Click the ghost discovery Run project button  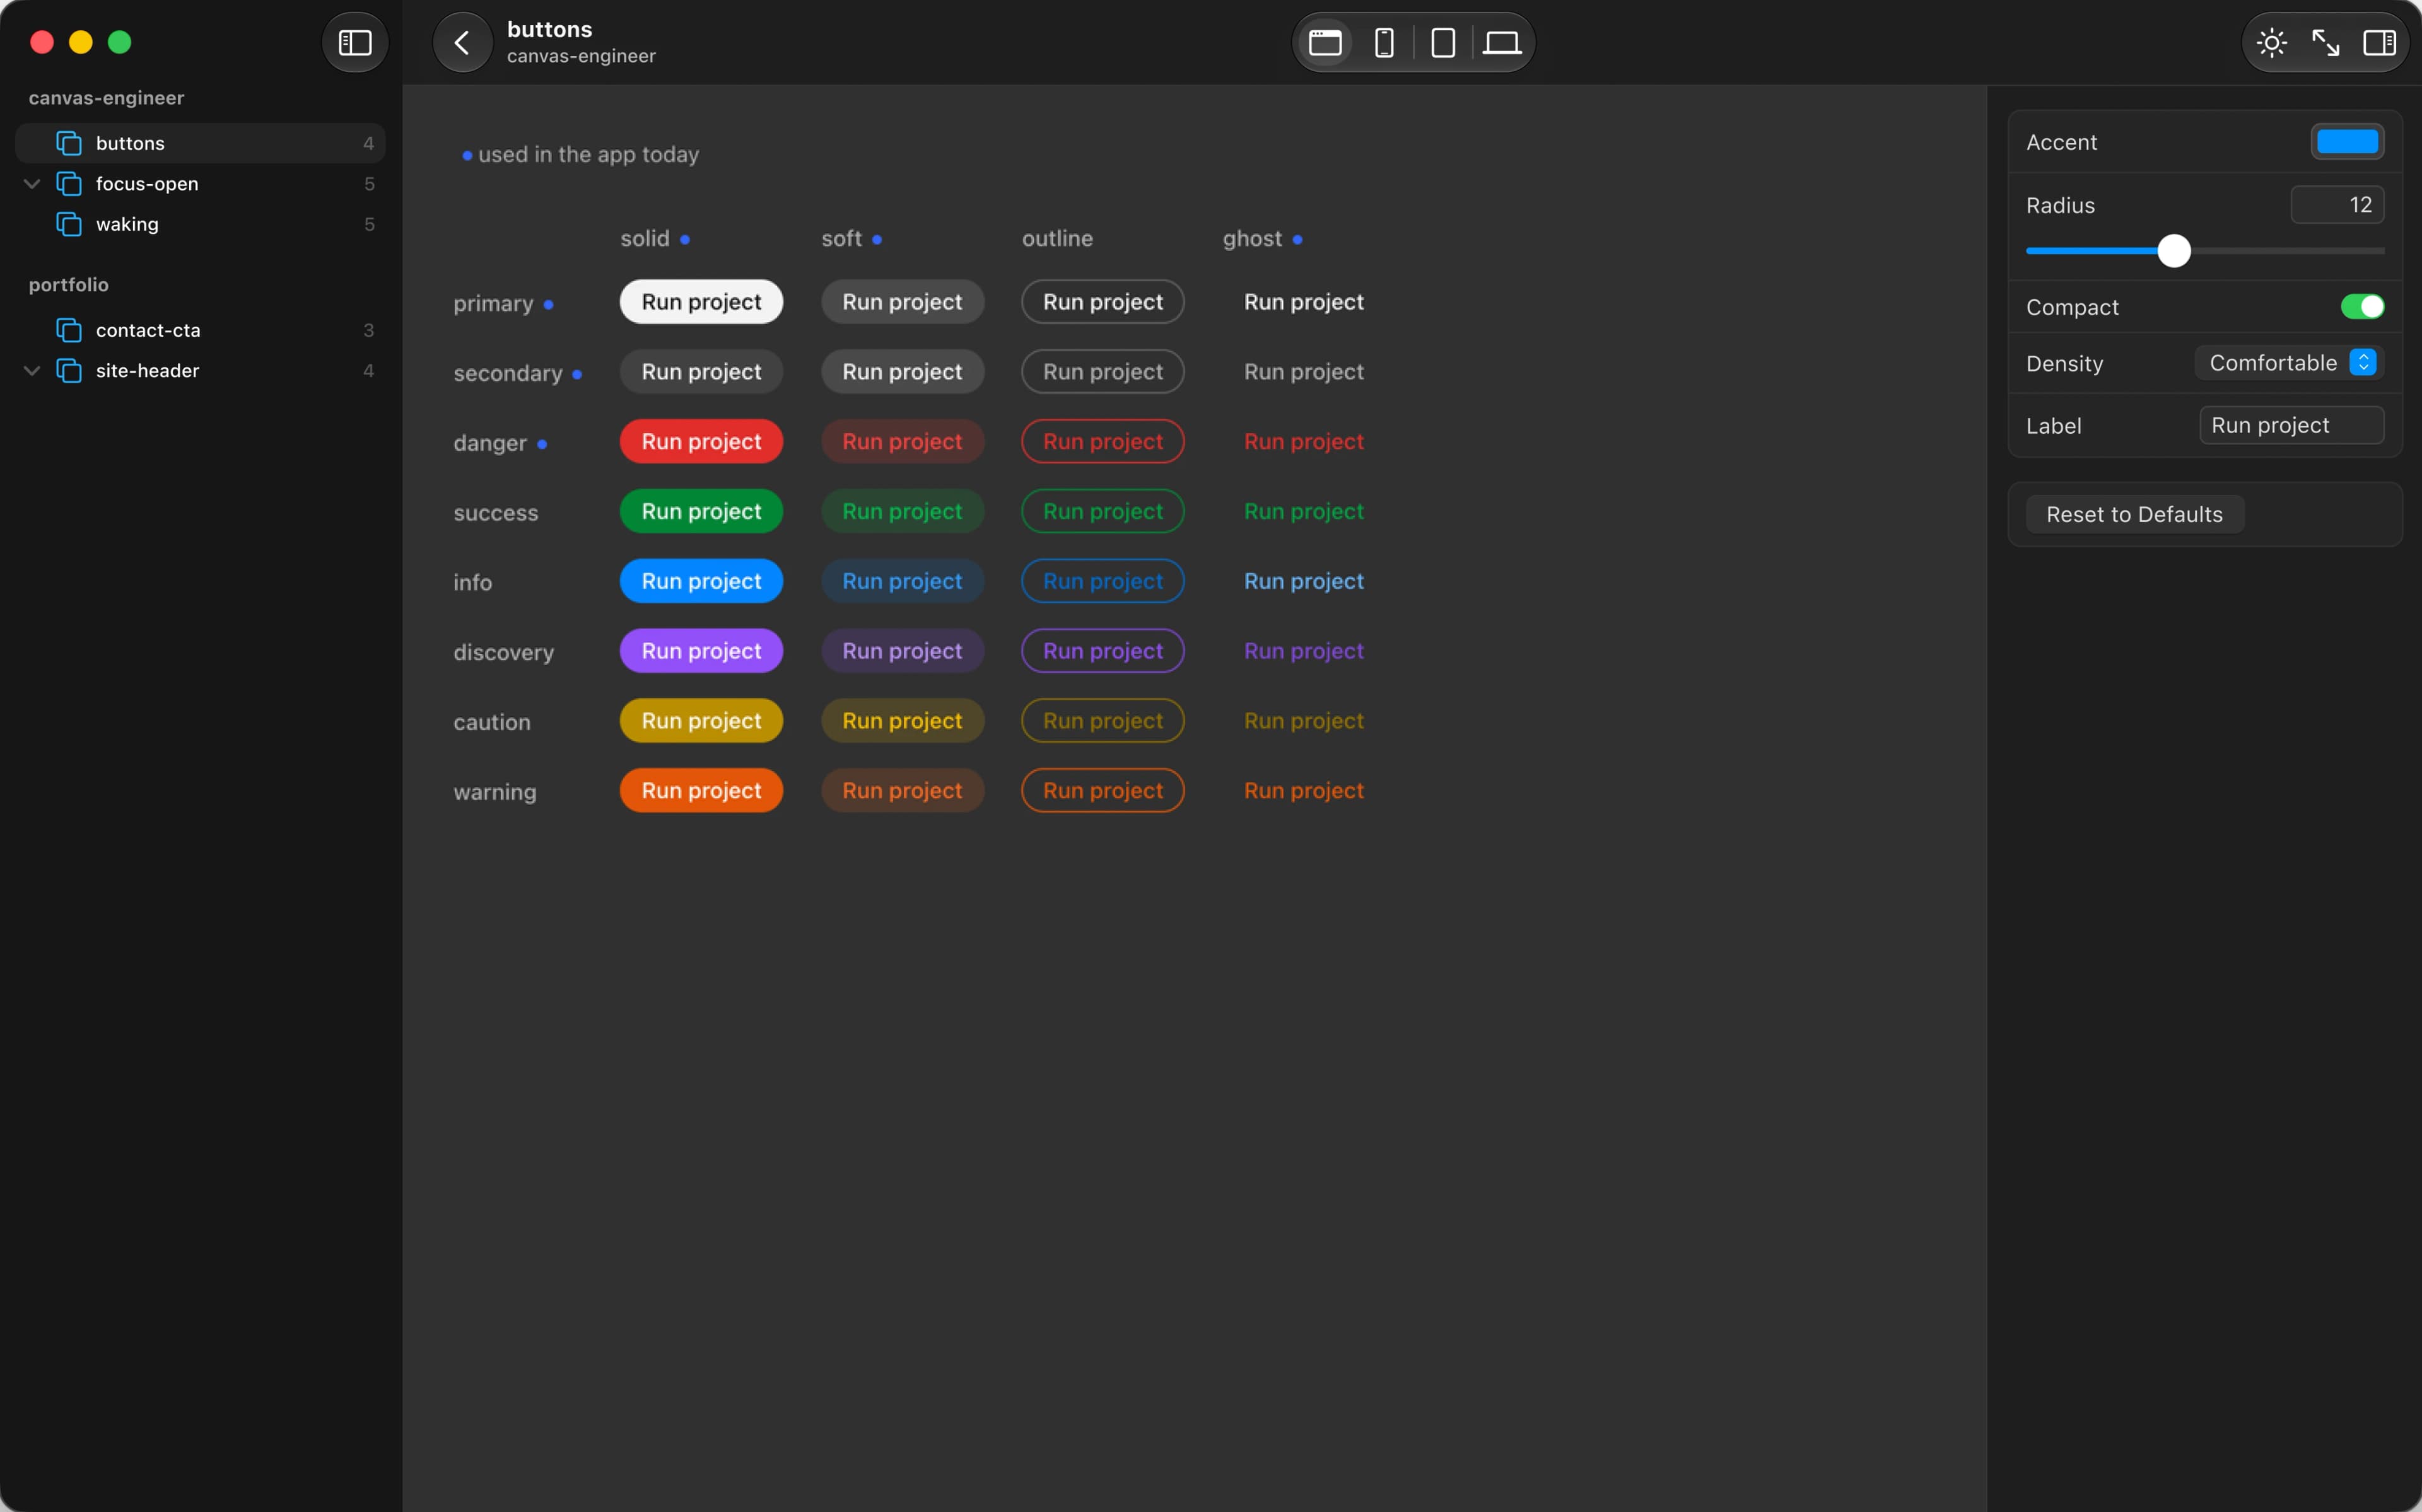[x=1304, y=651]
